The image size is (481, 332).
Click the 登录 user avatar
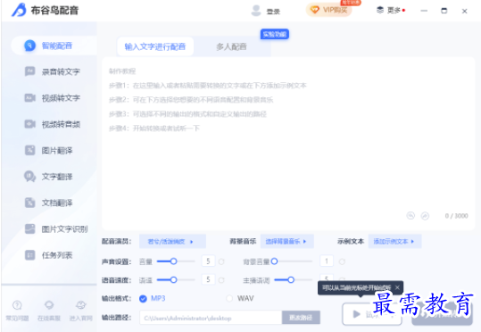[256, 11]
